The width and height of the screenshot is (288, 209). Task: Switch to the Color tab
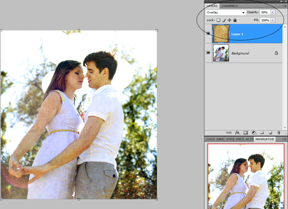210,139
